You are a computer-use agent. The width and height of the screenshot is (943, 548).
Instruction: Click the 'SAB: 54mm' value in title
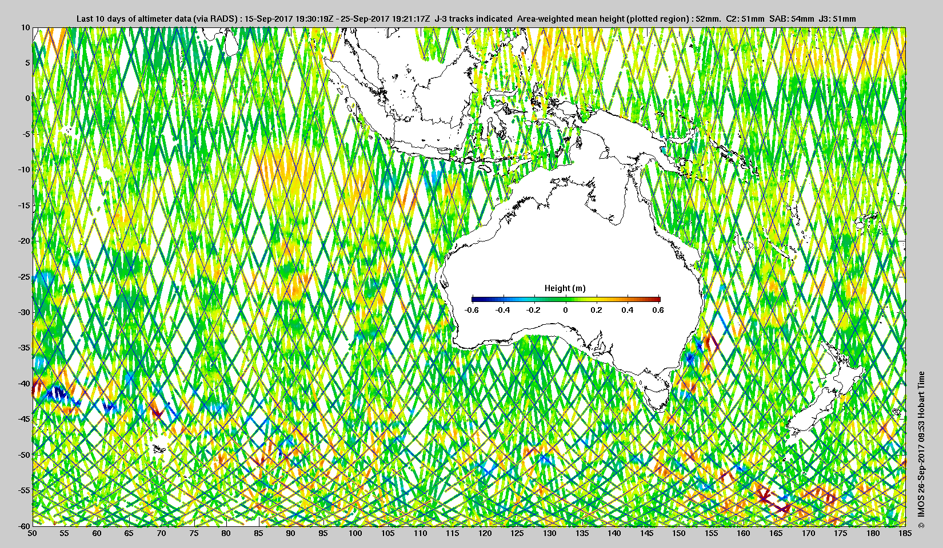point(792,19)
